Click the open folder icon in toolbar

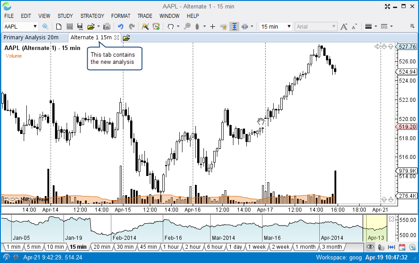pos(91,26)
